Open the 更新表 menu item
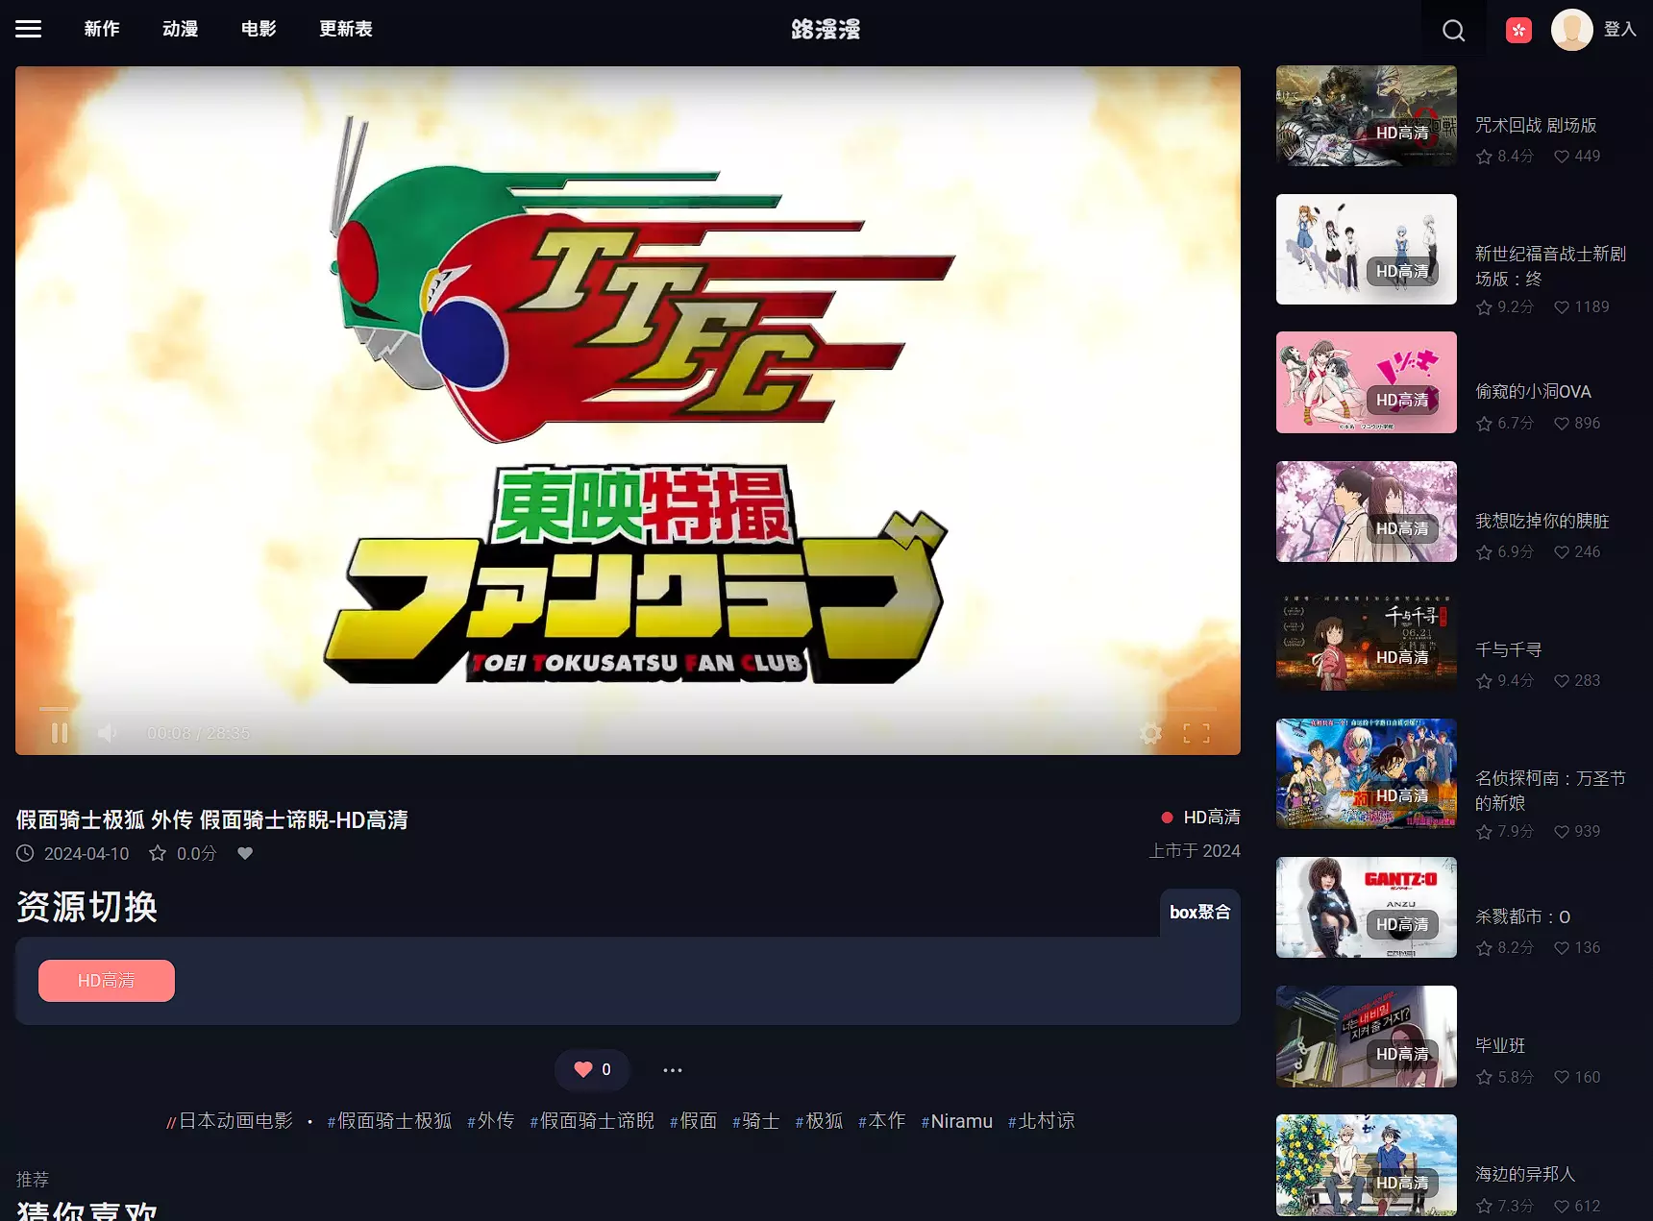The height and width of the screenshot is (1221, 1653). 346,29
